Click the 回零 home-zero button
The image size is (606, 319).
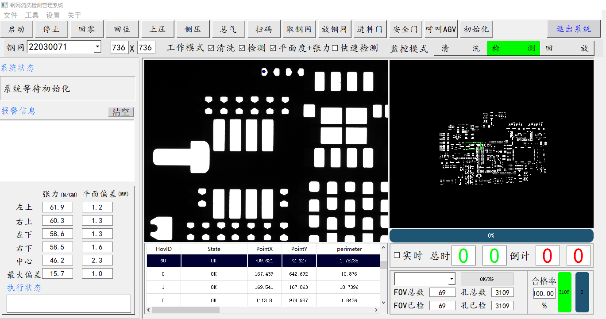pyautogui.click(x=87, y=29)
